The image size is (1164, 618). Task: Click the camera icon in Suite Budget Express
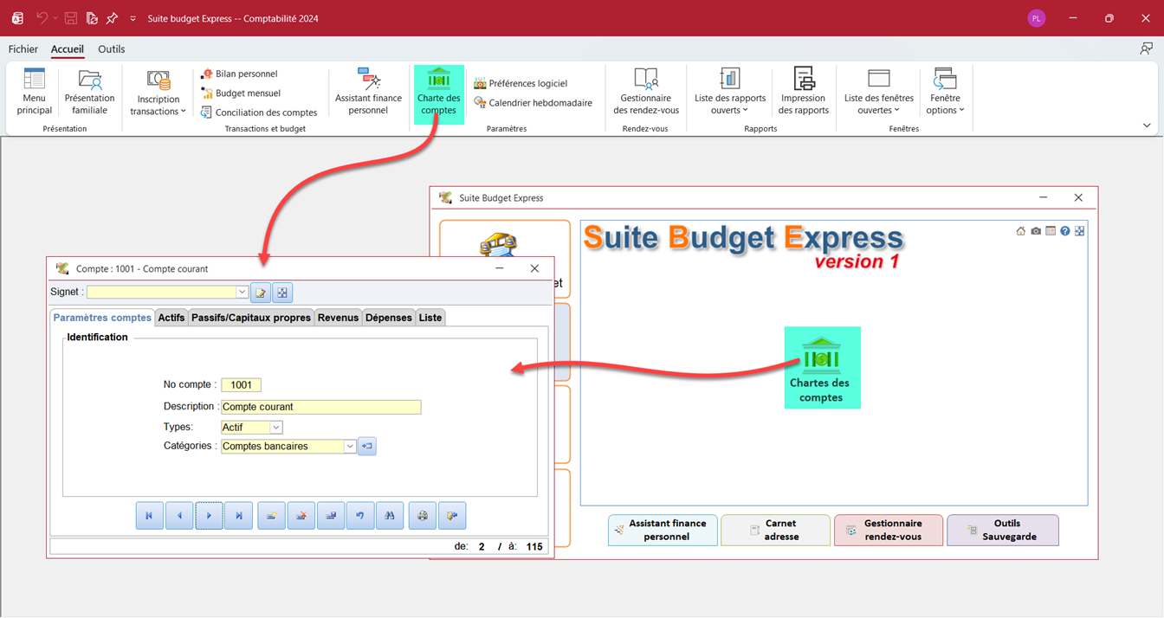click(1036, 231)
